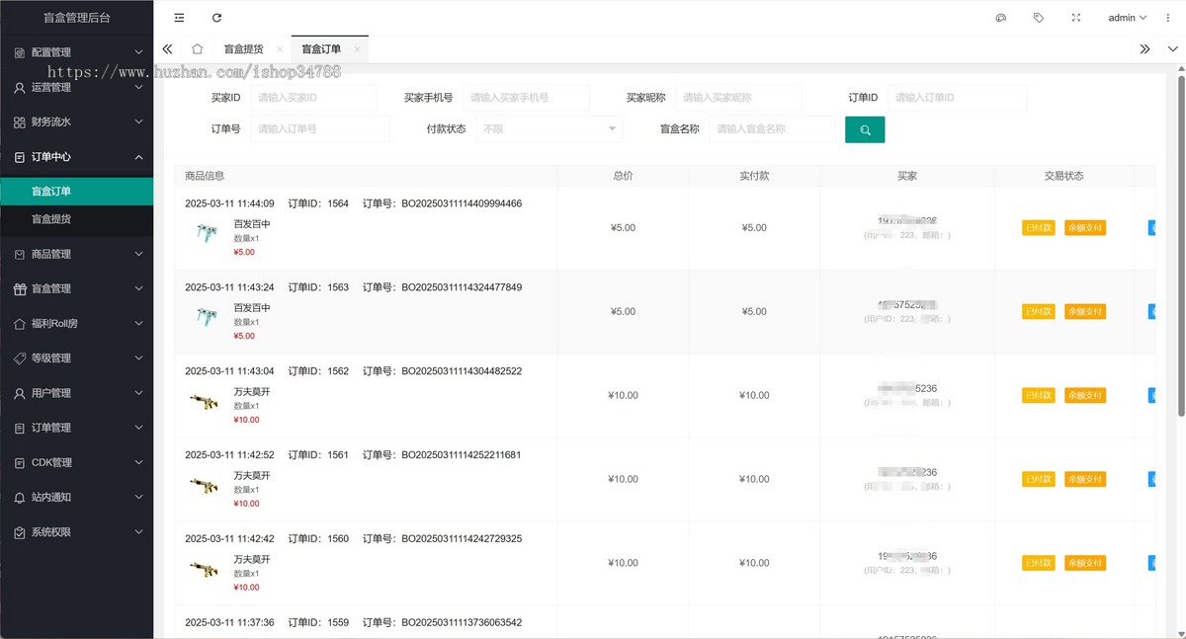This screenshot has height=639, width=1186.
Task: Click 余额支付 tag for order 1564
Action: (x=1085, y=228)
